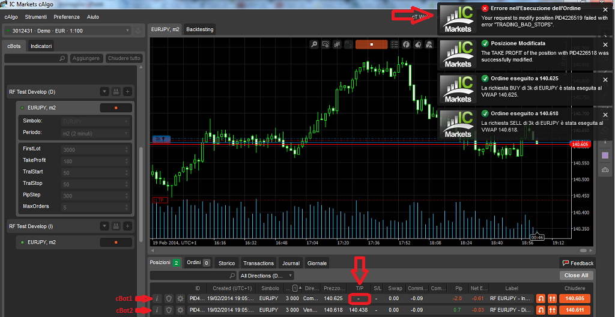This screenshot has height=317, width=615.
Task: Switch to the Indicatori tab
Action: [41, 46]
